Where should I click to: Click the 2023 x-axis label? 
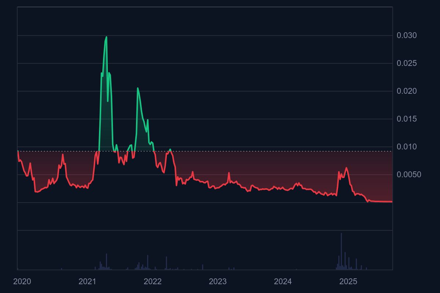218,282
